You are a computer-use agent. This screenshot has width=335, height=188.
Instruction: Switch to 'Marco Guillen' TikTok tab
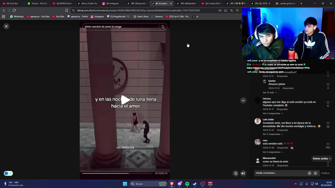(87, 3)
